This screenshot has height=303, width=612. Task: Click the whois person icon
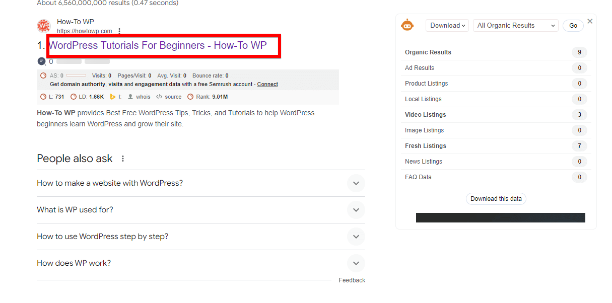130,97
